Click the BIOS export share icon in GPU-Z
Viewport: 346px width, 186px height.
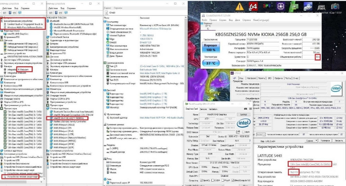pos(238,132)
